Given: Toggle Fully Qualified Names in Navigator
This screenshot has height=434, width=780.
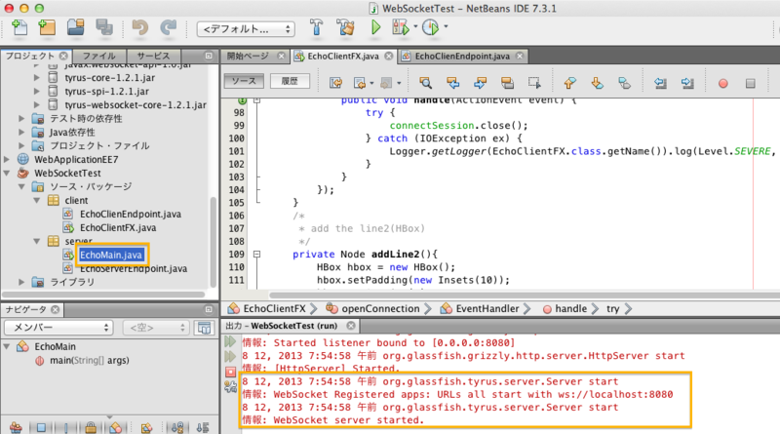Looking at the screenshot, I should (147, 427).
